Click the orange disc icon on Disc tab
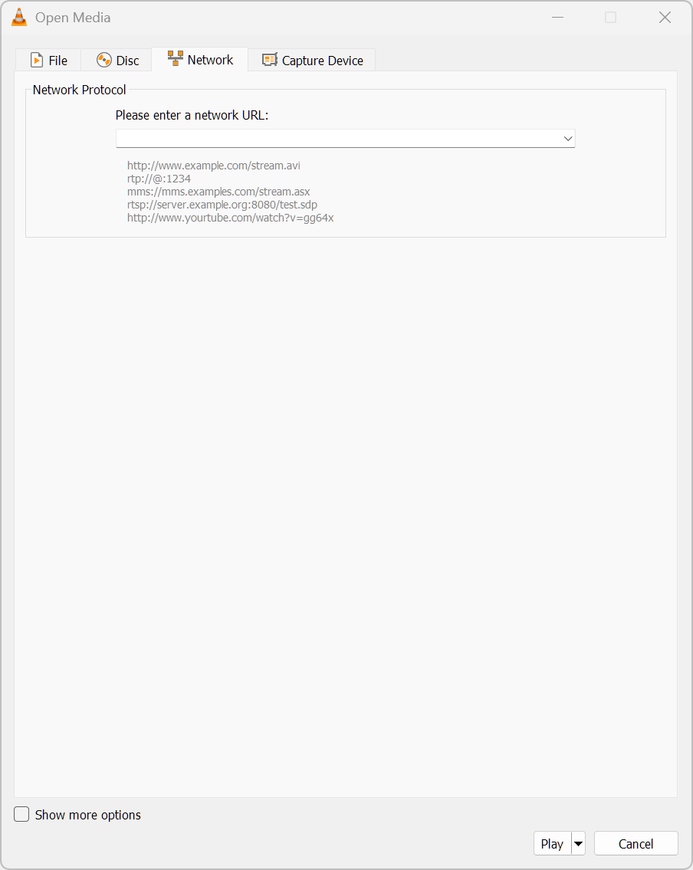693x870 pixels. point(103,60)
